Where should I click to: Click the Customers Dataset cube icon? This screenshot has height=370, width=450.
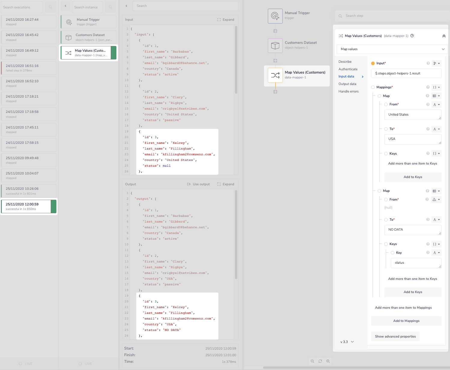275,45
